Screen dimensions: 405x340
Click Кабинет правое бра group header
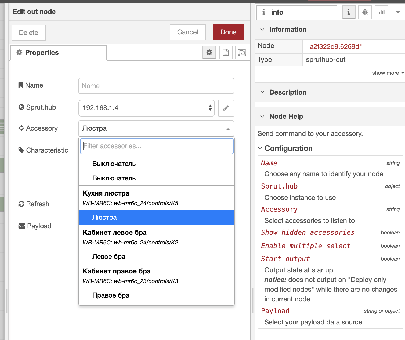[117, 271]
